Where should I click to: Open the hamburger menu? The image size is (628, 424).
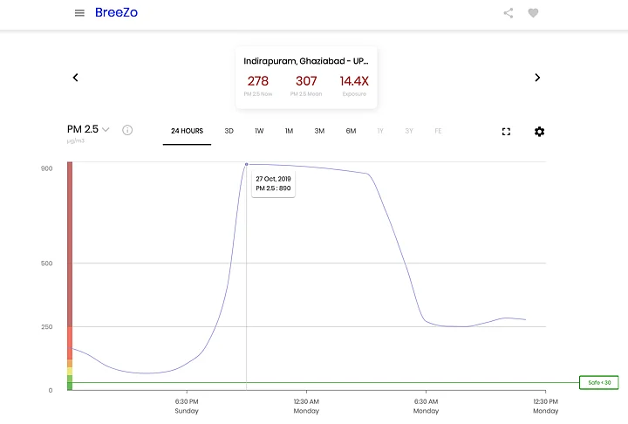[79, 13]
